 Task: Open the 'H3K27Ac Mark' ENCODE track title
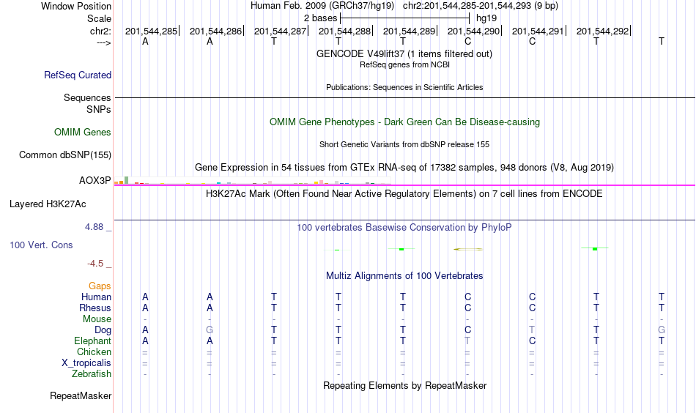(x=404, y=194)
